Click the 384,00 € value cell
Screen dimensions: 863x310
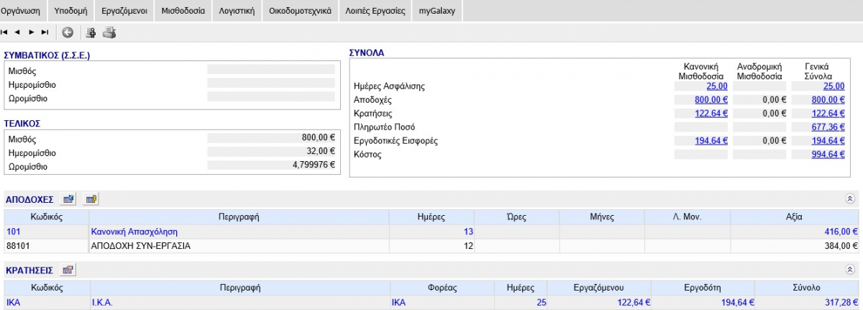(795, 245)
